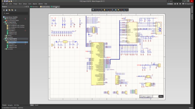
Task: Switch to the Sheet1.SchDoc document tab
Action: point(45,7)
